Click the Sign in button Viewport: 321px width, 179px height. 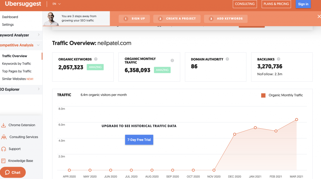coord(303,4)
